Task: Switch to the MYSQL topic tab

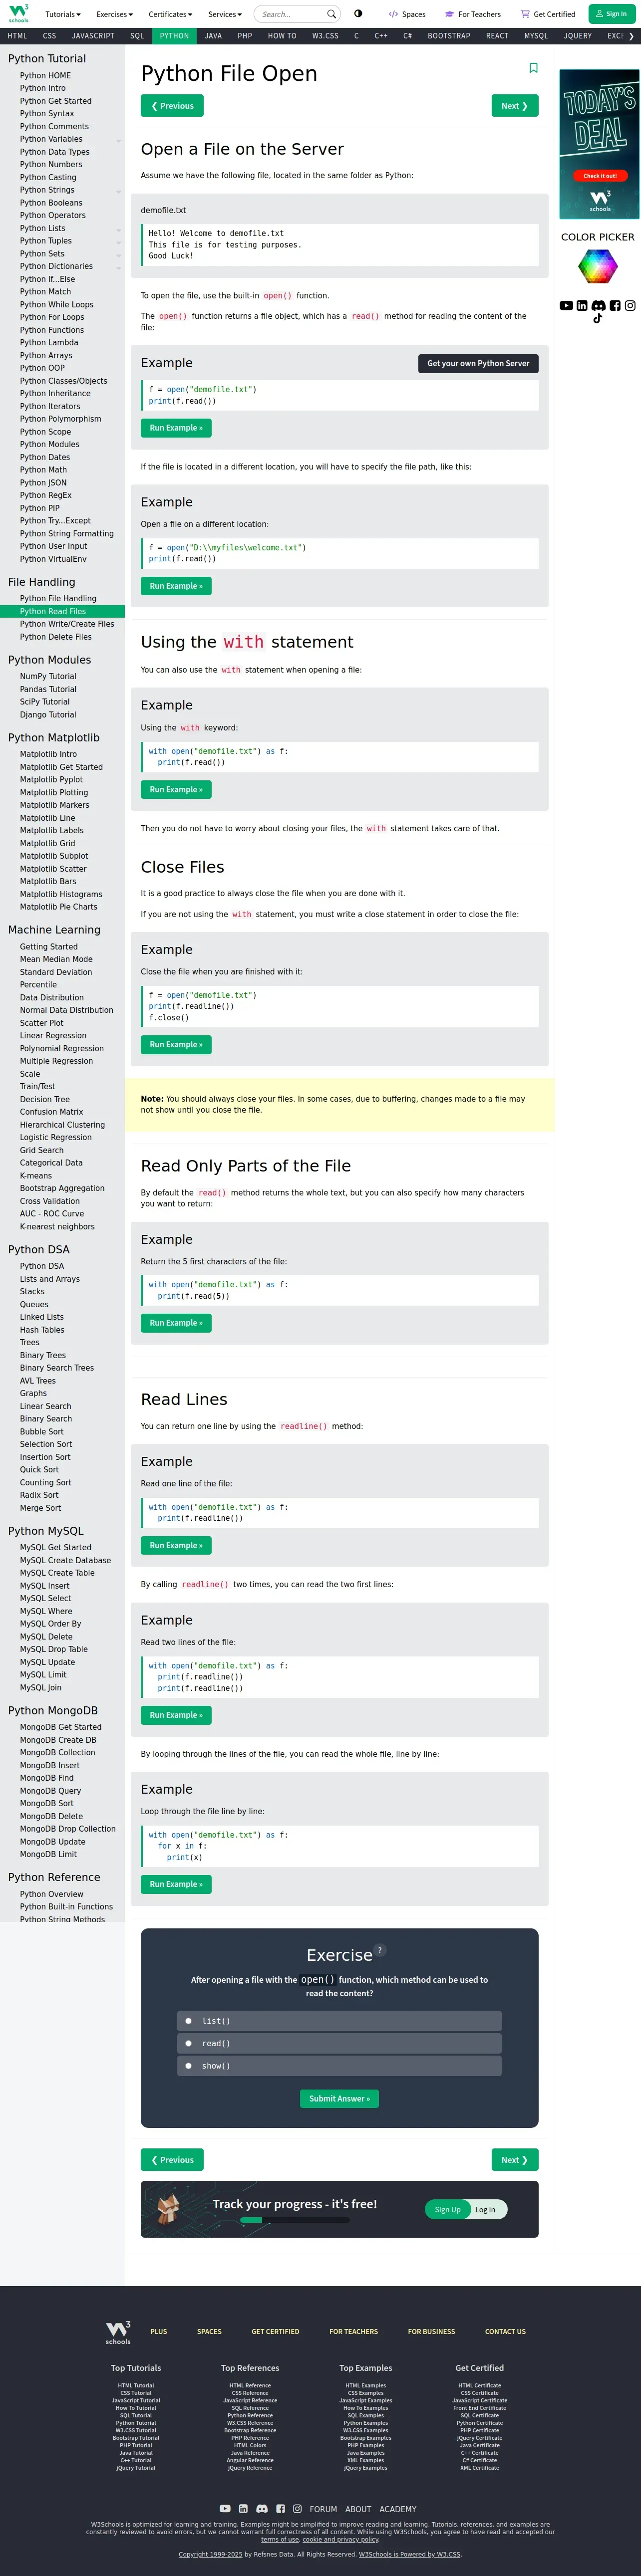Action: coord(536,36)
